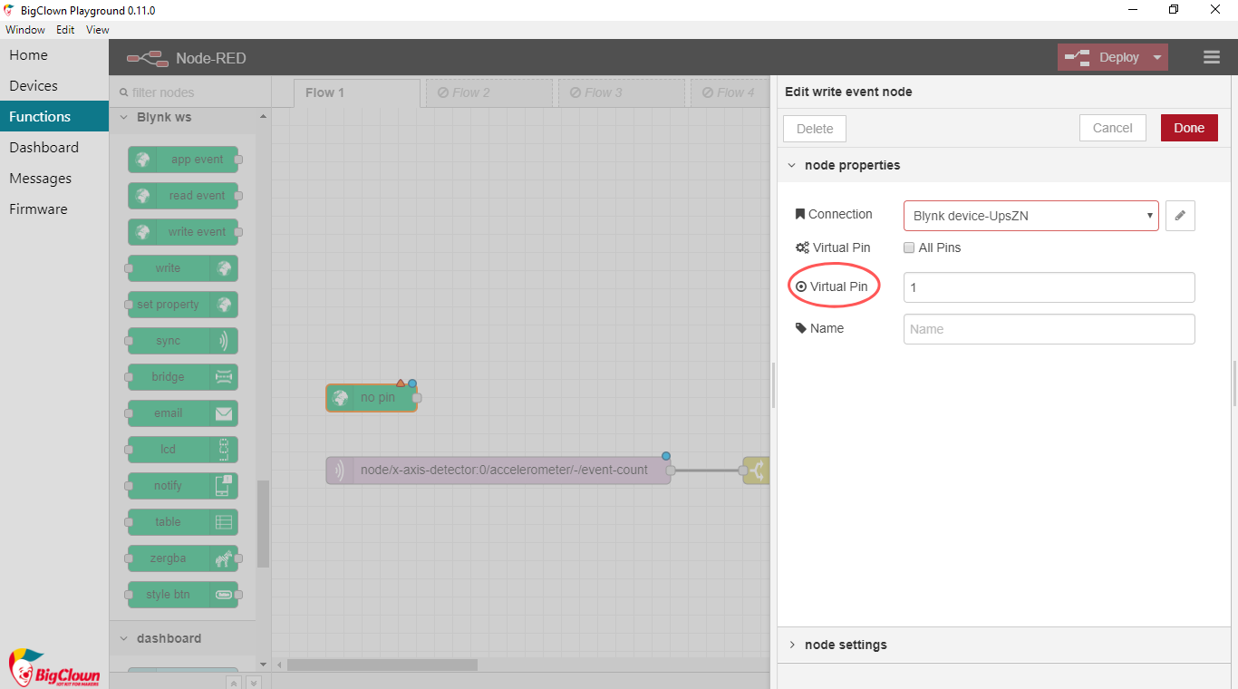The height and width of the screenshot is (689, 1238).
Task: Click the Cancel button
Action: click(1113, 128)
